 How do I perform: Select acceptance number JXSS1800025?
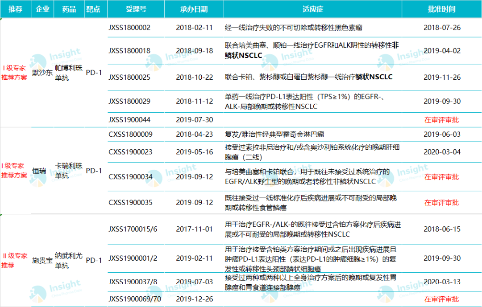[x=129, y=78]
